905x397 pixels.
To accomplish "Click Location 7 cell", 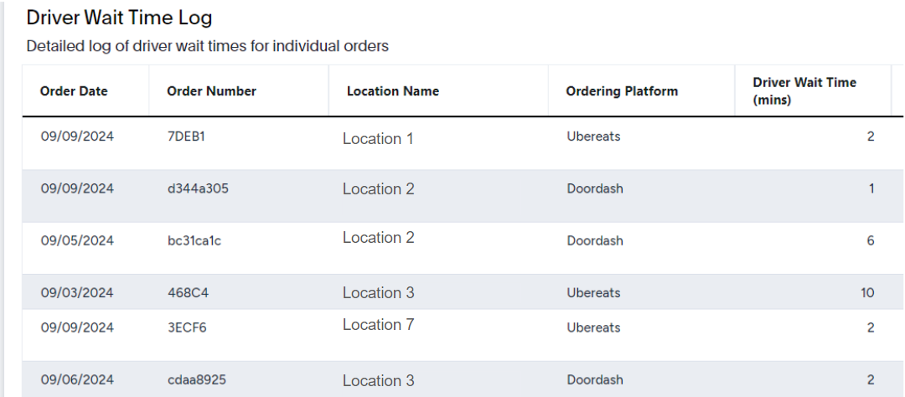I will [379, 325].
